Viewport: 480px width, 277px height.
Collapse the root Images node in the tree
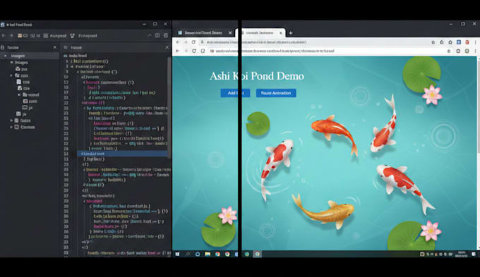click(5, 56)
